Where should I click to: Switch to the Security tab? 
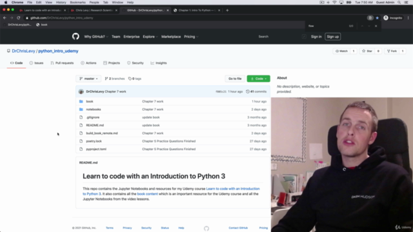[x=136, y=63]
